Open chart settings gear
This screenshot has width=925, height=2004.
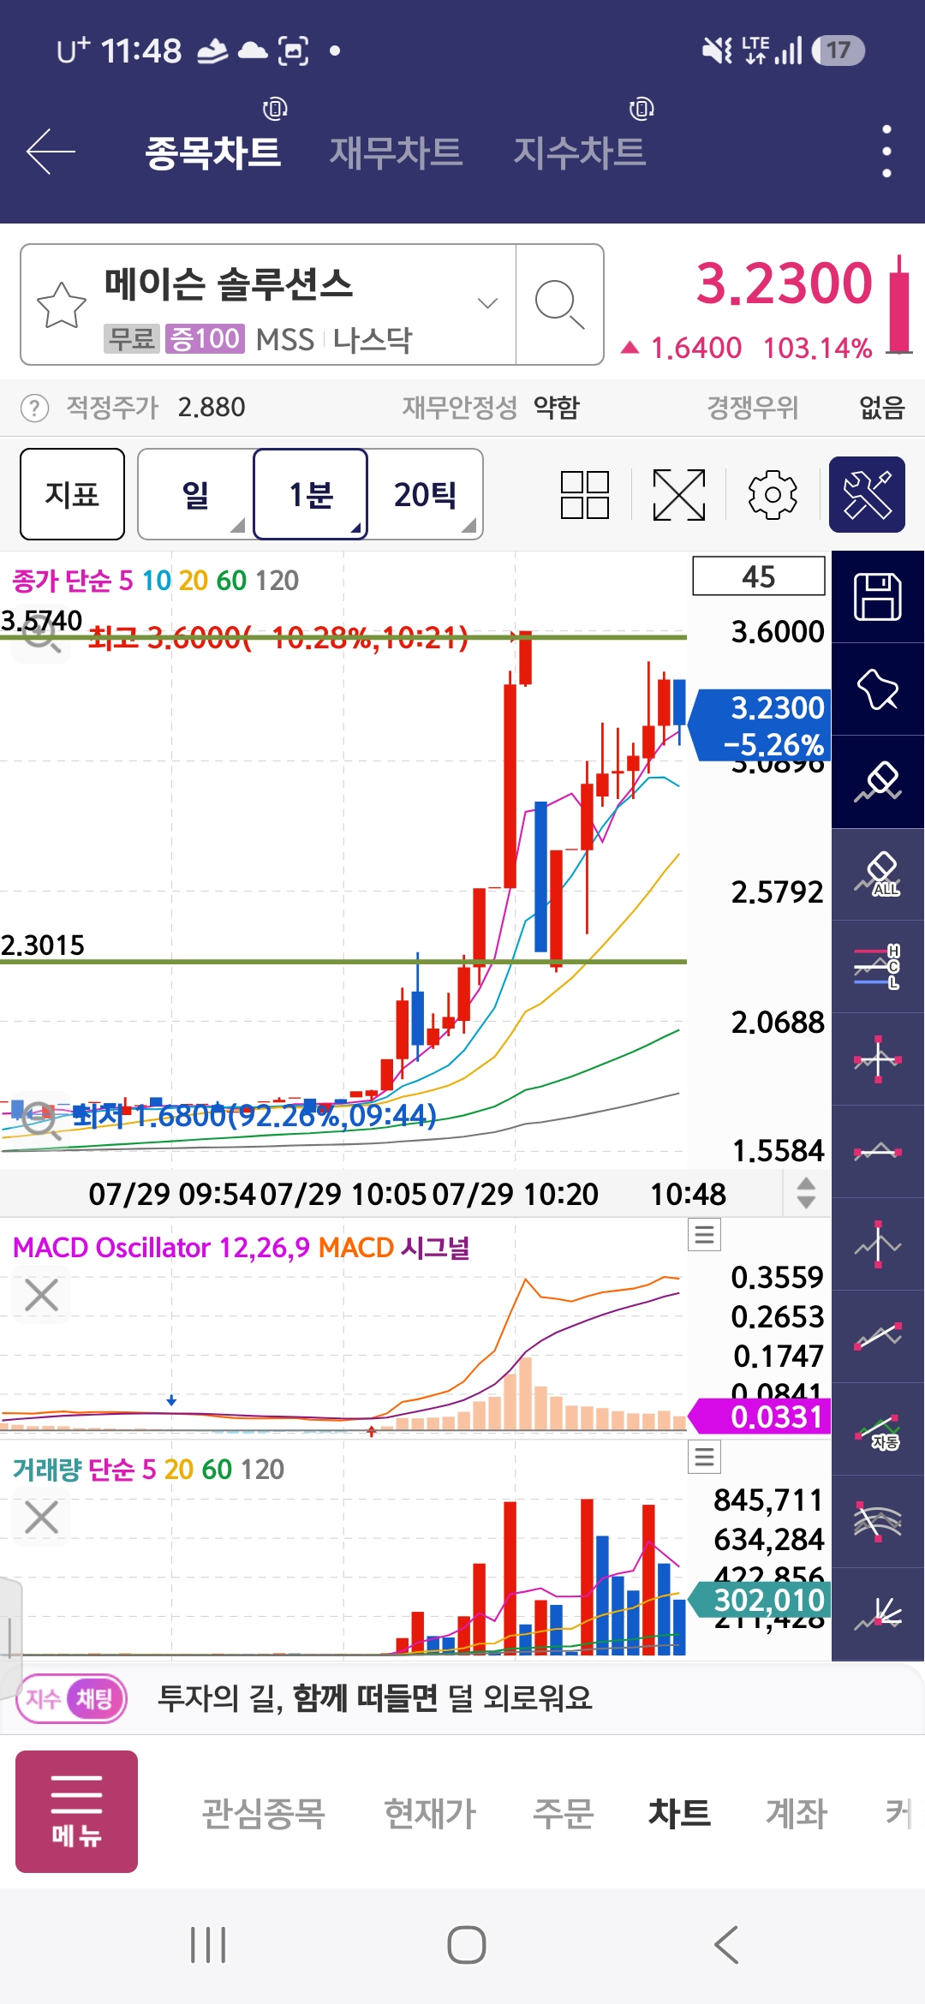[x=773, y=495]
